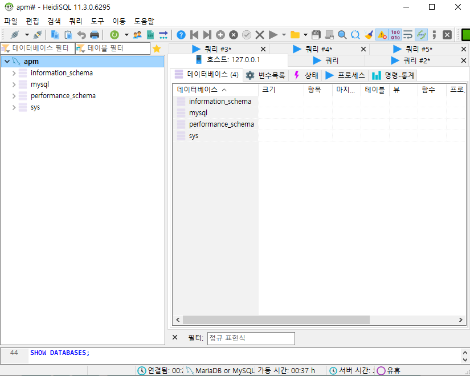Open the blue Help icon
This screenshot has width=470, height=376.
(x=181, y=35)
